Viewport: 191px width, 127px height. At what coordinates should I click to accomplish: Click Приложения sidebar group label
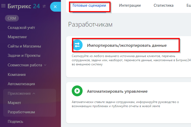19,93
